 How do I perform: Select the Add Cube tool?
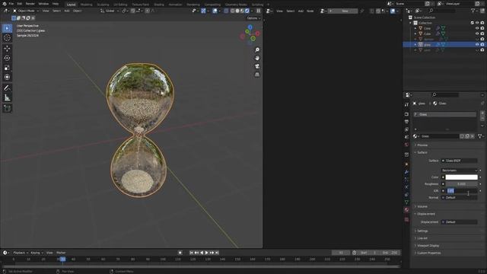click(x=7, y=108)
